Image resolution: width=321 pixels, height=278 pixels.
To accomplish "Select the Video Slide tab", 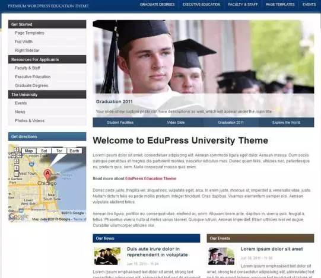I will pyautogui.click(x=176, y=123).
